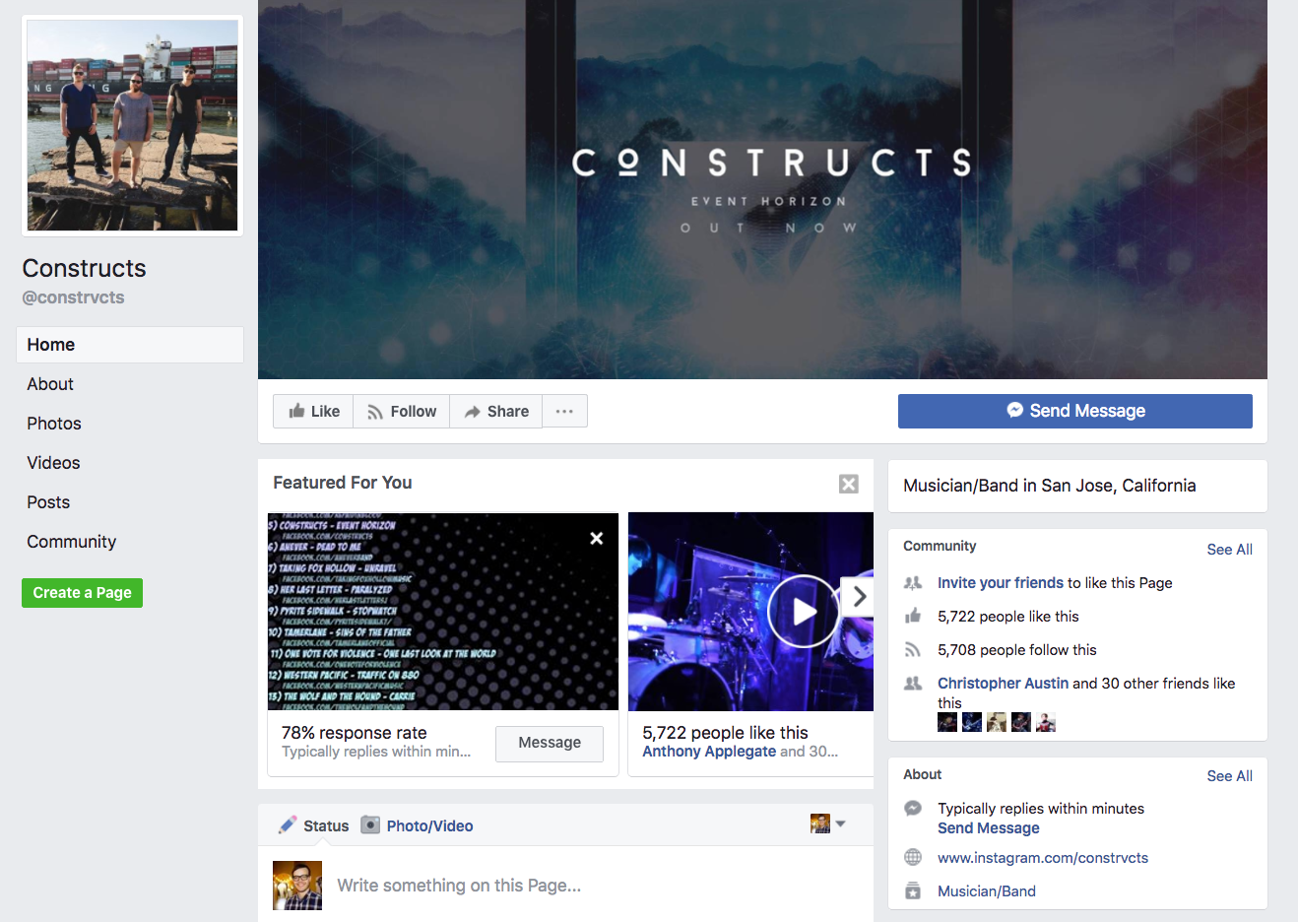Expand the posting identity dropdown arrow
Screen dimensions: 1298x922
(840, 823)
